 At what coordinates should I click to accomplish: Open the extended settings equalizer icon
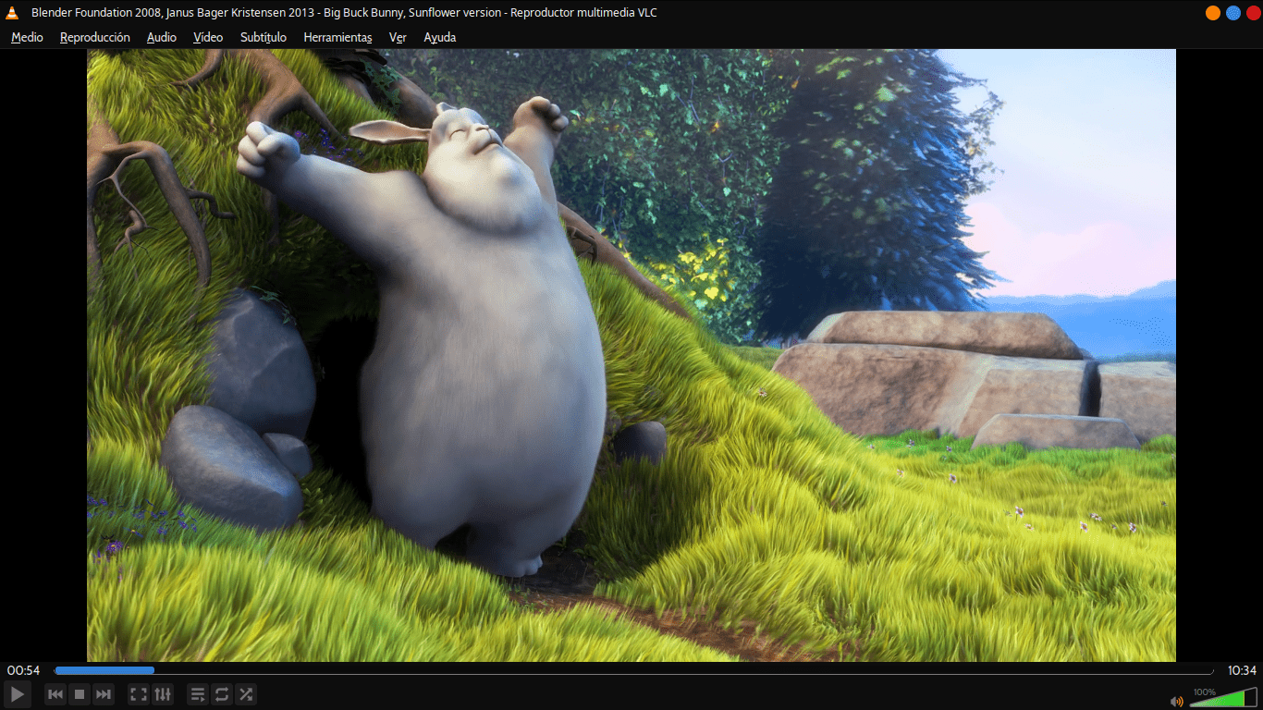click(163, 694)
